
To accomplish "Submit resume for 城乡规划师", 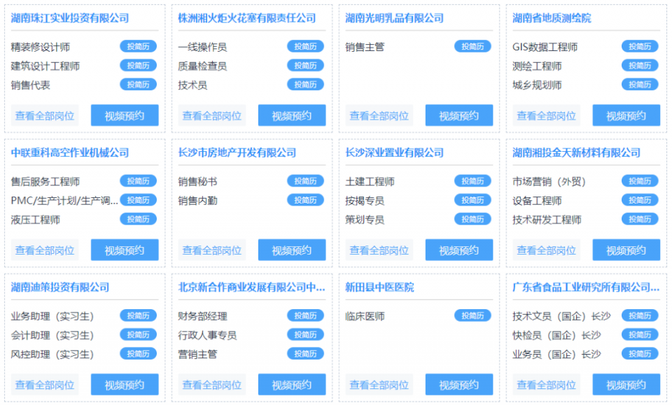I will (x=639, y=85).
